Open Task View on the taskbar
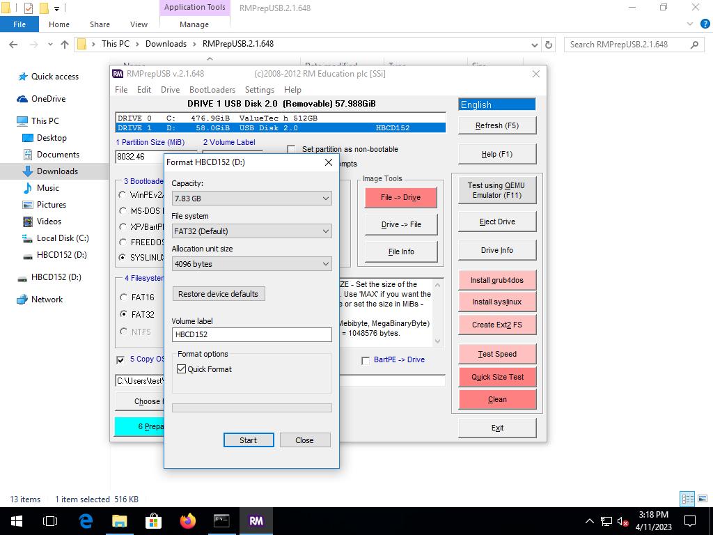This screenshot has height=535, width=713. (50, 521)
